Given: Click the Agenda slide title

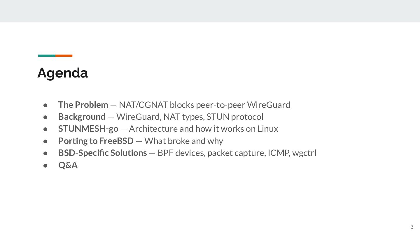Looking at the screenshot, I should [62, 73].
